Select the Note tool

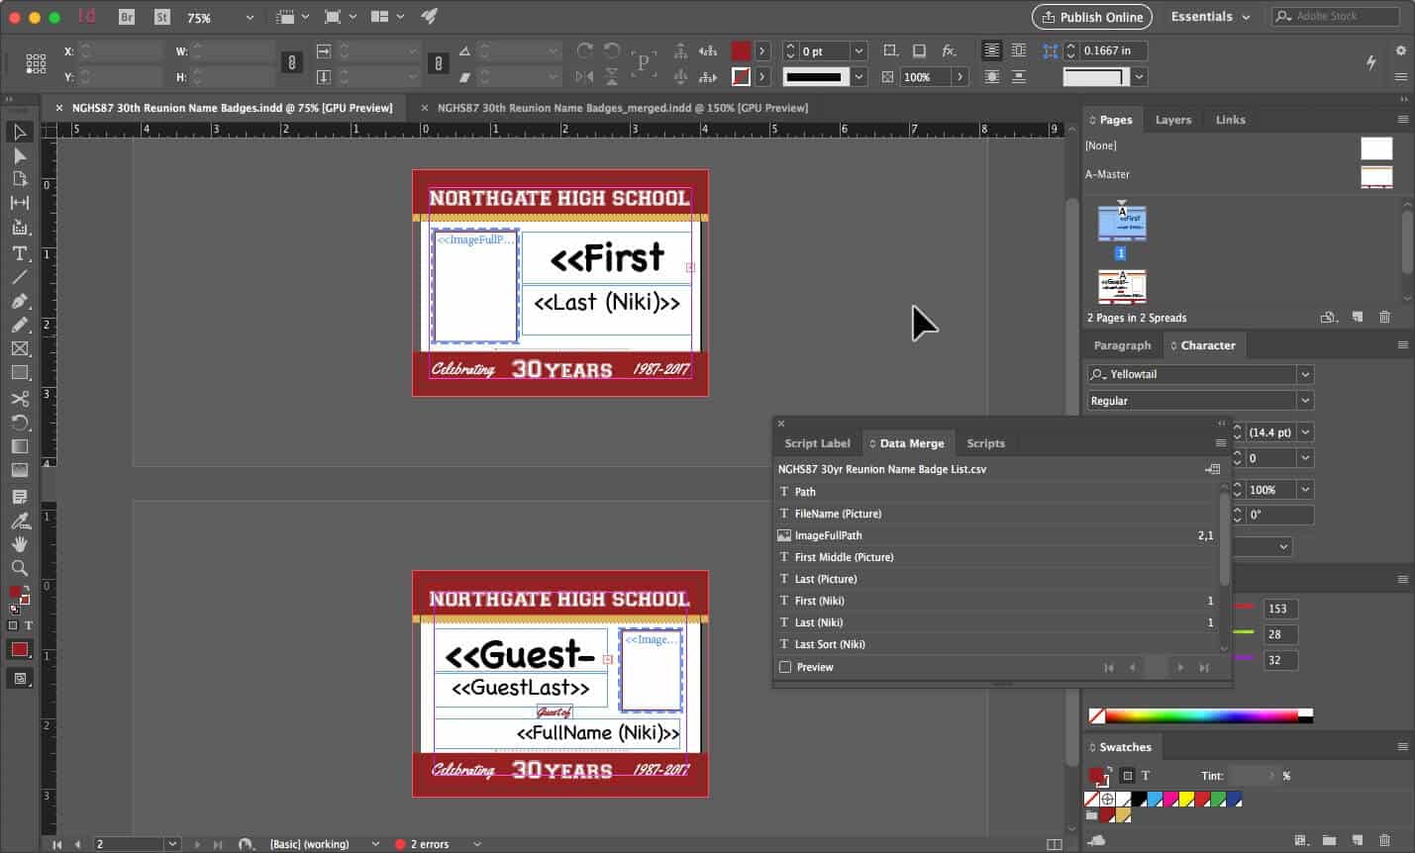(x=20, y=497)
